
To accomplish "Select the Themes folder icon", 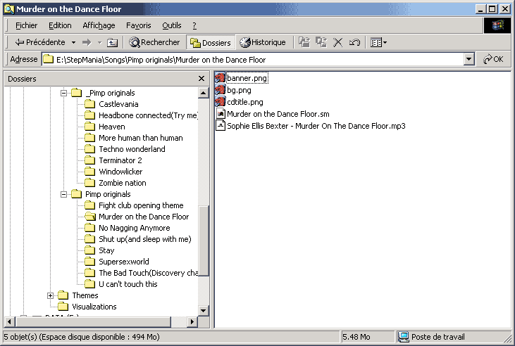I will point(63,295).
